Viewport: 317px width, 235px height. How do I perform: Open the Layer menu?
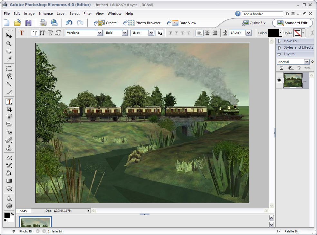tap(61, 14)
